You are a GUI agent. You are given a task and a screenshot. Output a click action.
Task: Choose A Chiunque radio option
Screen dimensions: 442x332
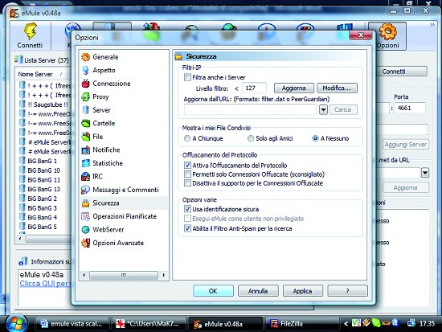[187, 138]
